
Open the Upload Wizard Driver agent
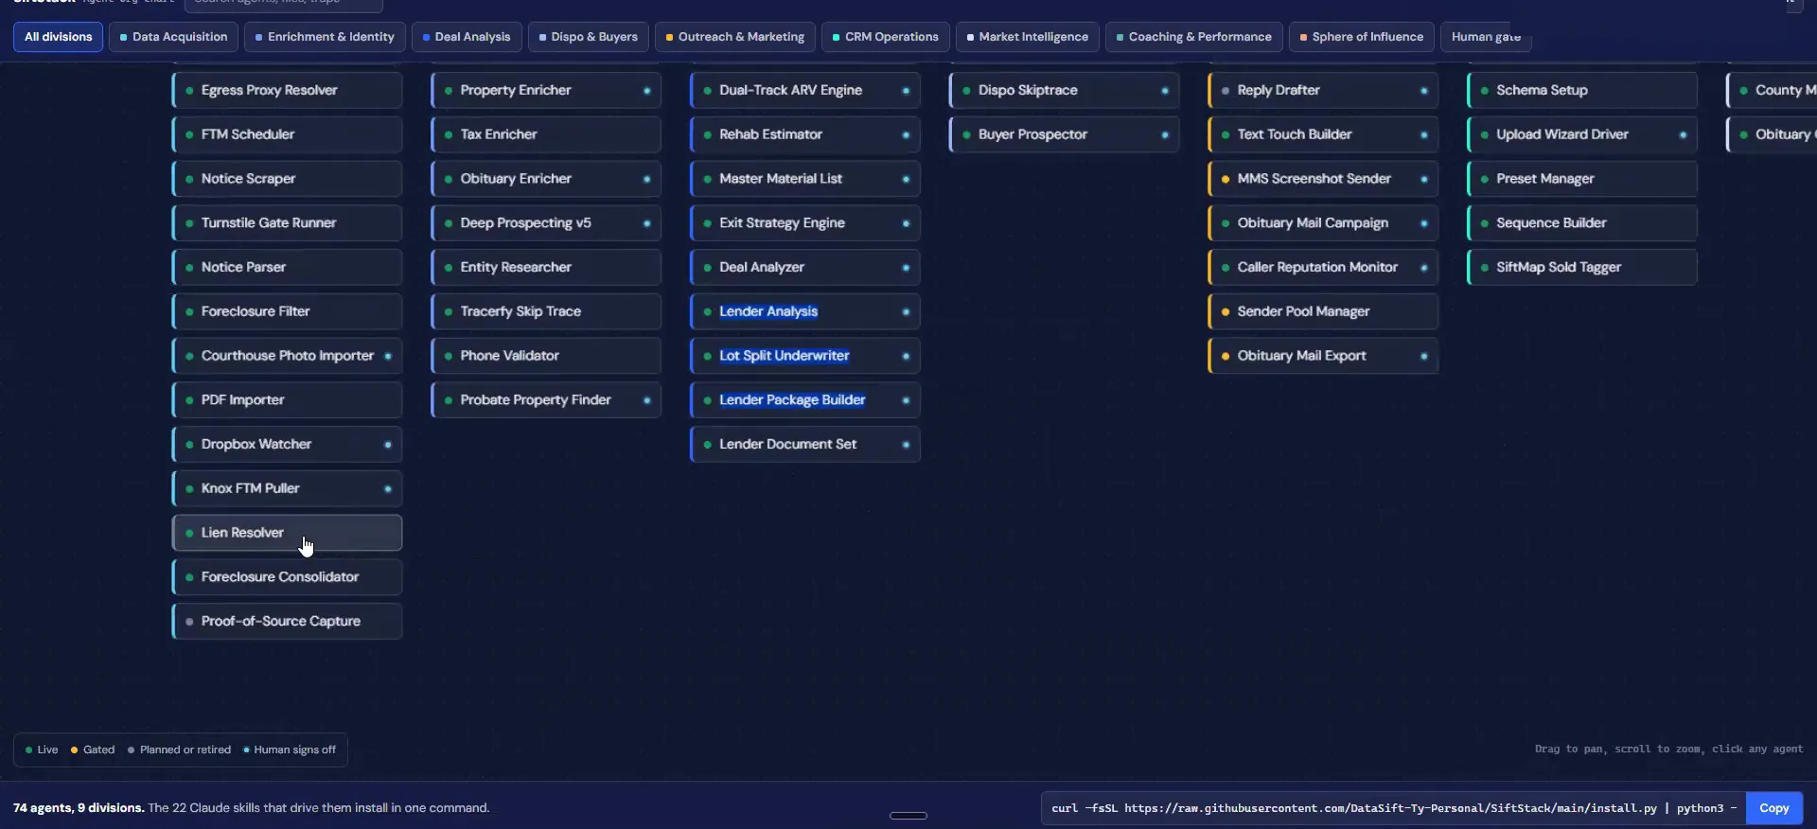pyautogui.click(x=1583, y=134)
